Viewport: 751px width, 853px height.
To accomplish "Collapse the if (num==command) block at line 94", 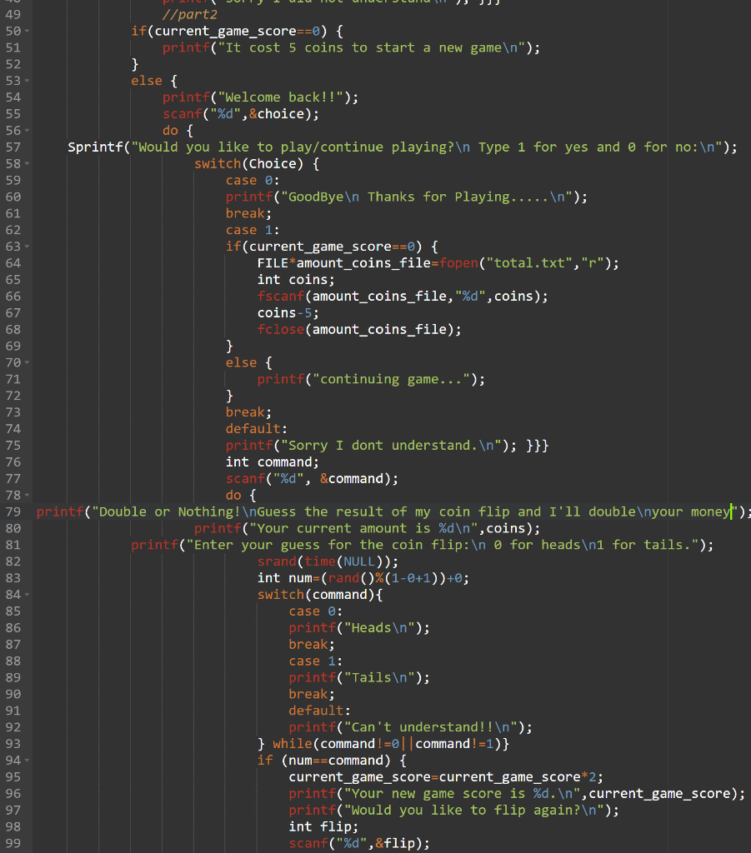I will [28, 760].
